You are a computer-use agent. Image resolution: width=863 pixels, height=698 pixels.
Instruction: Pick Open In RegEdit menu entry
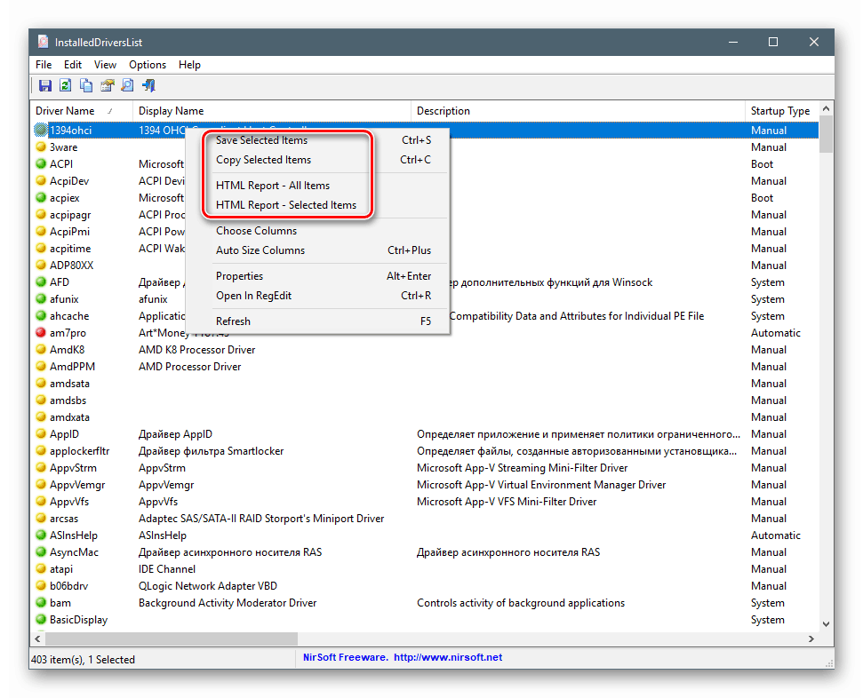coord(253,296)
